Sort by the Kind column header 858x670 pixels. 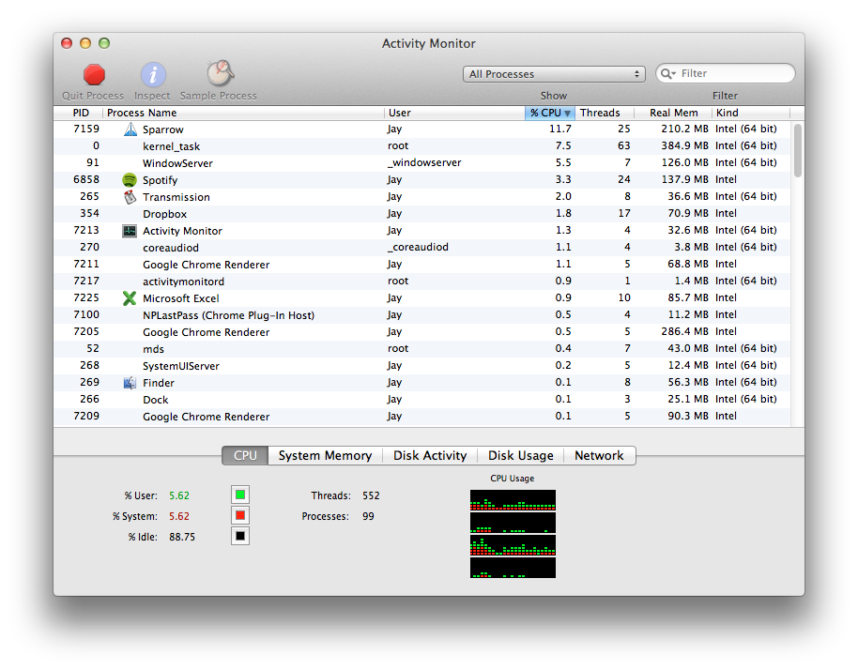tap(751, 113)
